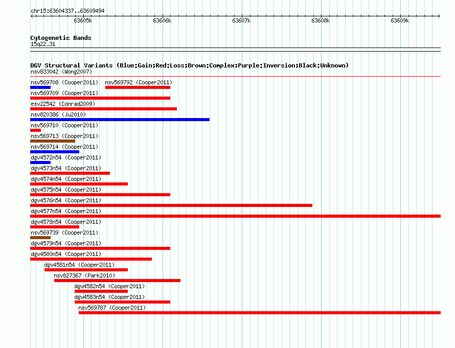Open nsv569792 (Cooper2011) variant label
Screen dimensions: 455x348
click(x=139, y=82)
